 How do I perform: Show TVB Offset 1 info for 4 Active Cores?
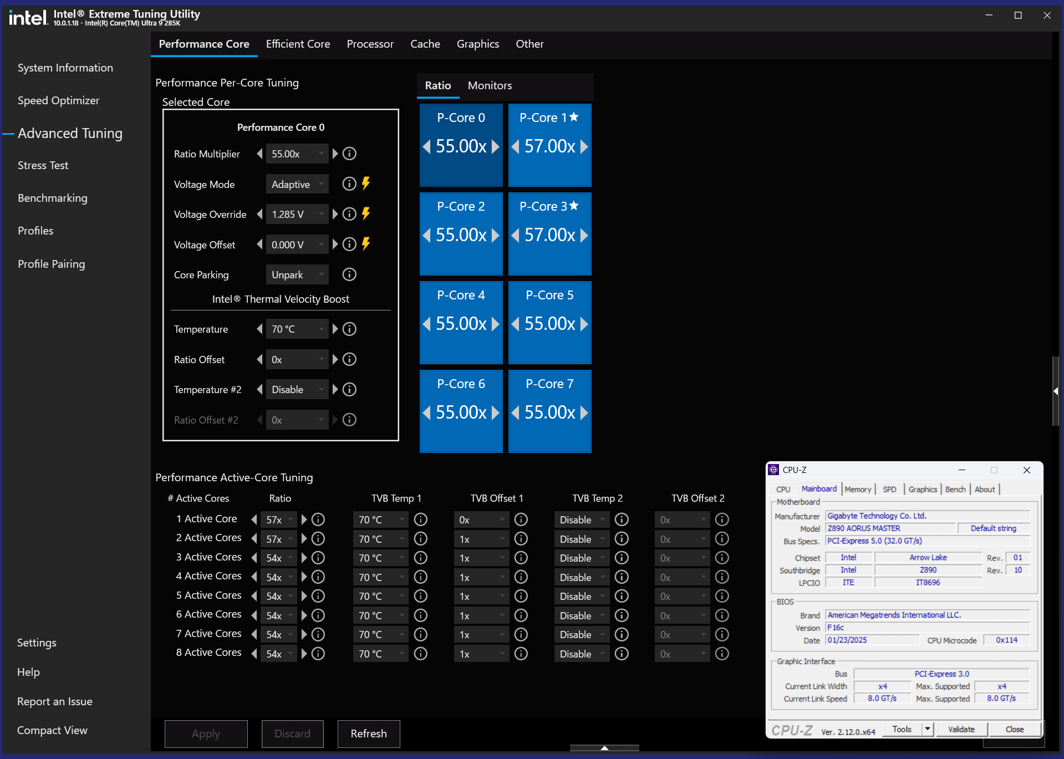521,577
